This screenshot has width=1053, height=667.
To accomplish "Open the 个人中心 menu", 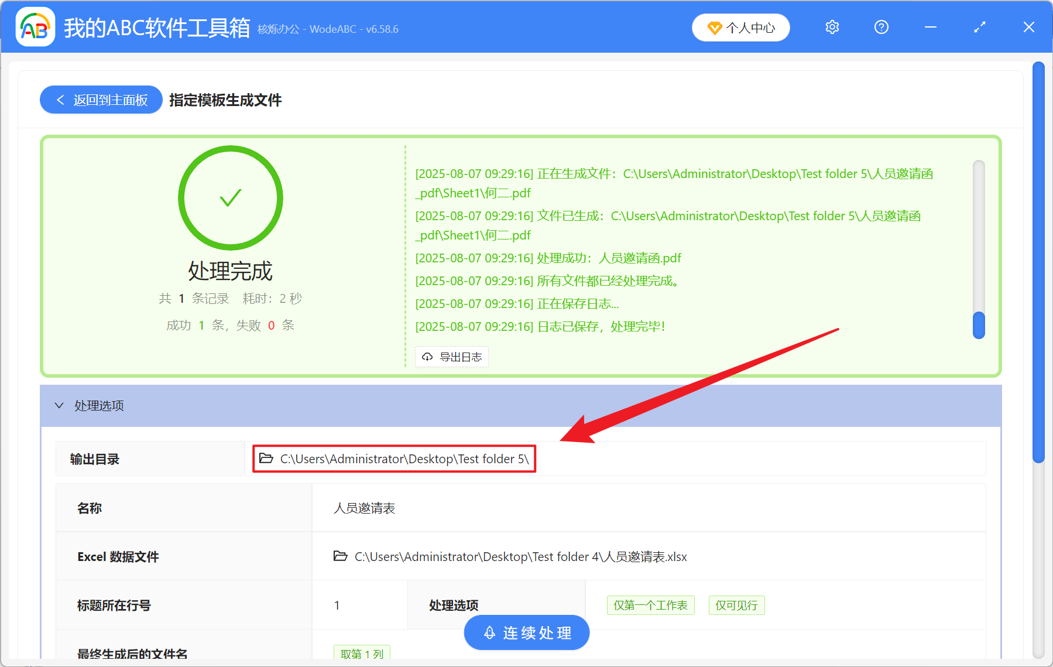I will point(740,27).
